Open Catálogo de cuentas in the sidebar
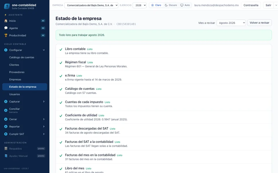Viewport: 278px width, 173px height. pos(25,57)
